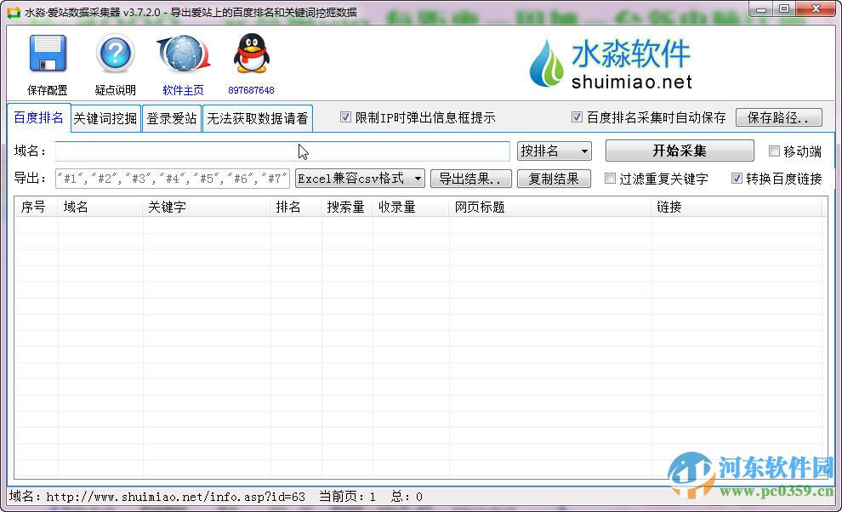
Task: Check the 过滤重复关键字 option
Action: (x=610, y=179)
